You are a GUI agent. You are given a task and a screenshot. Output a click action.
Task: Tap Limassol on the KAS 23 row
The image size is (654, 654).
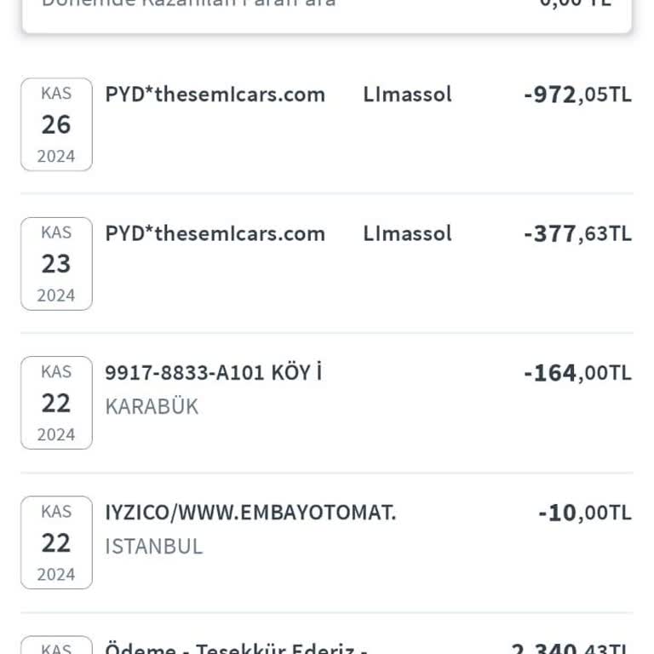(x=407, y=233)
